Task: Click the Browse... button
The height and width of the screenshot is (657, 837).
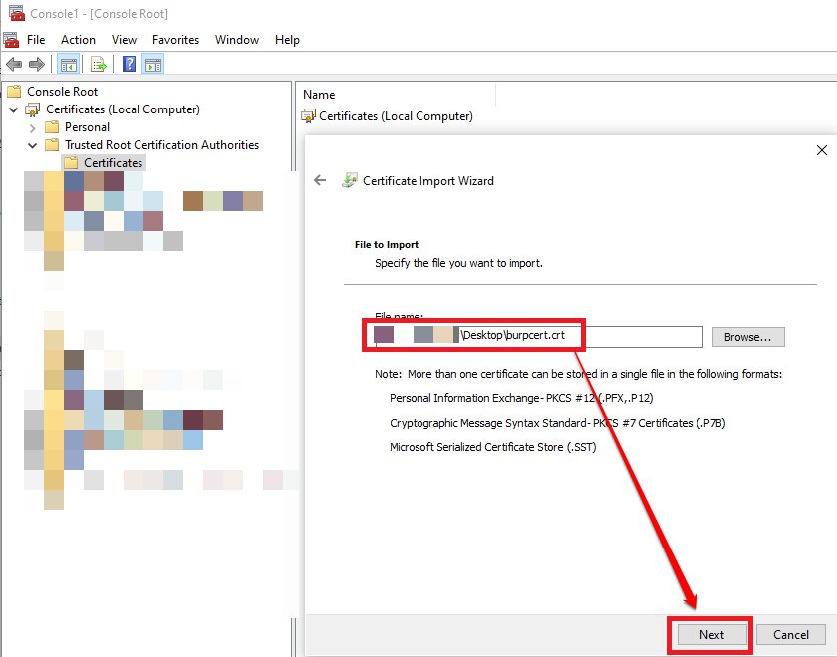Action: (748, 337)
